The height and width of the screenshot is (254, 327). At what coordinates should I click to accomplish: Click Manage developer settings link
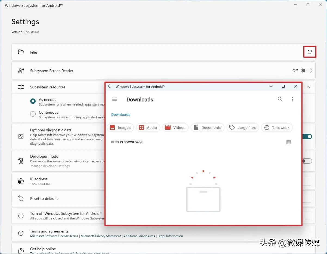pos(50,166)
